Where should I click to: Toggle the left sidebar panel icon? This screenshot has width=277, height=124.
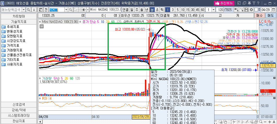tap(41, 9)
